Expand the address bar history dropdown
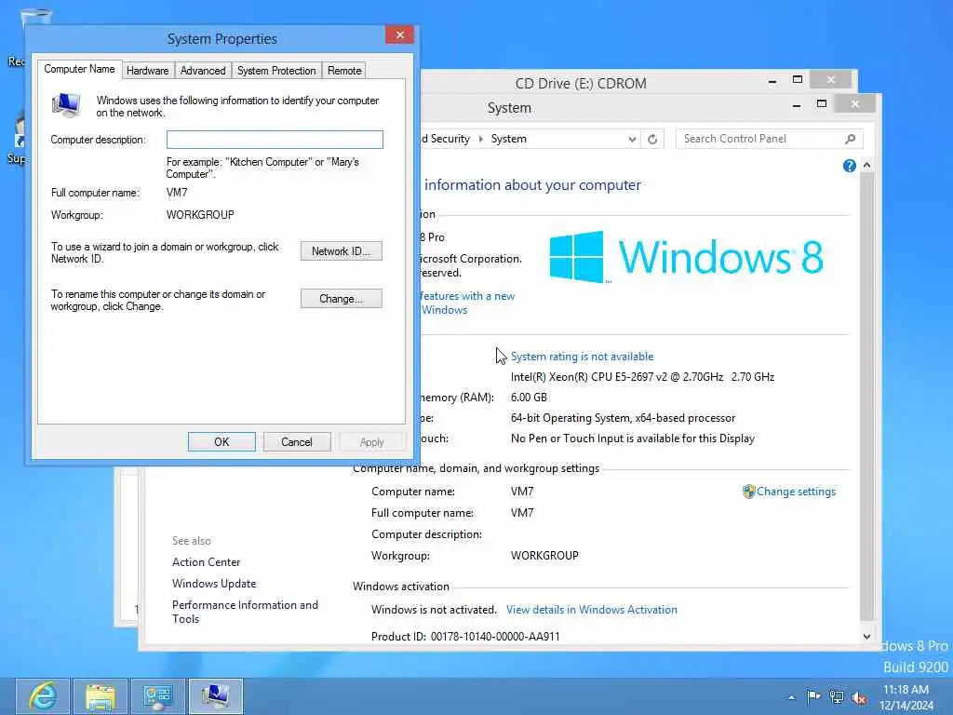This screenshot has width=953, height=715. (x=632, y=140)
